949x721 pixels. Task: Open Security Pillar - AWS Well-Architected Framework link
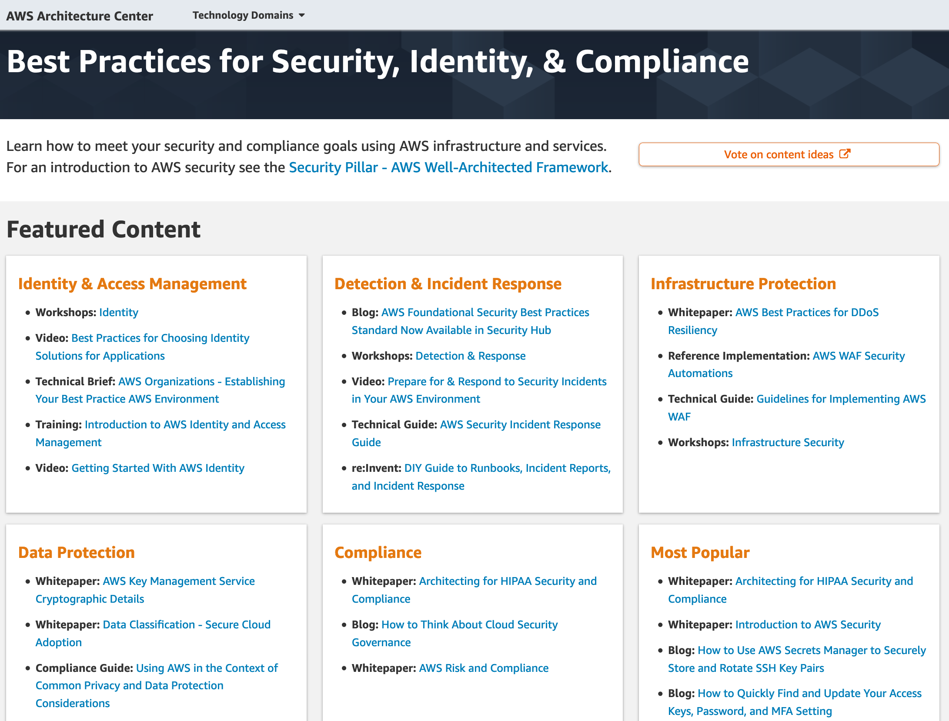pos(448,167)
